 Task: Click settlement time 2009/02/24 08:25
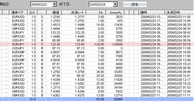pos(179,25)
